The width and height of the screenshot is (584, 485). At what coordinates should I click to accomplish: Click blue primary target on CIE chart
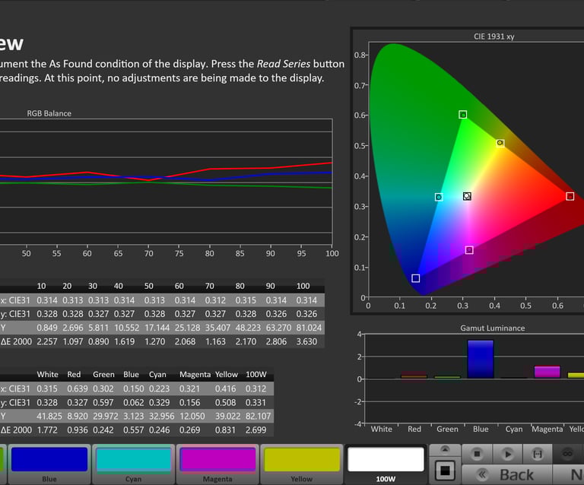(416, 278)
